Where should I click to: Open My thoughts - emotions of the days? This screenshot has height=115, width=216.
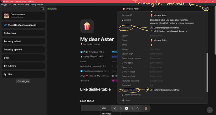[168, 31]
